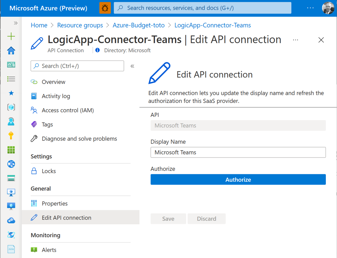Click the Favorites star icon in the sidebar
The width and height of the screenshot is (337, 258).
[11, 93]
